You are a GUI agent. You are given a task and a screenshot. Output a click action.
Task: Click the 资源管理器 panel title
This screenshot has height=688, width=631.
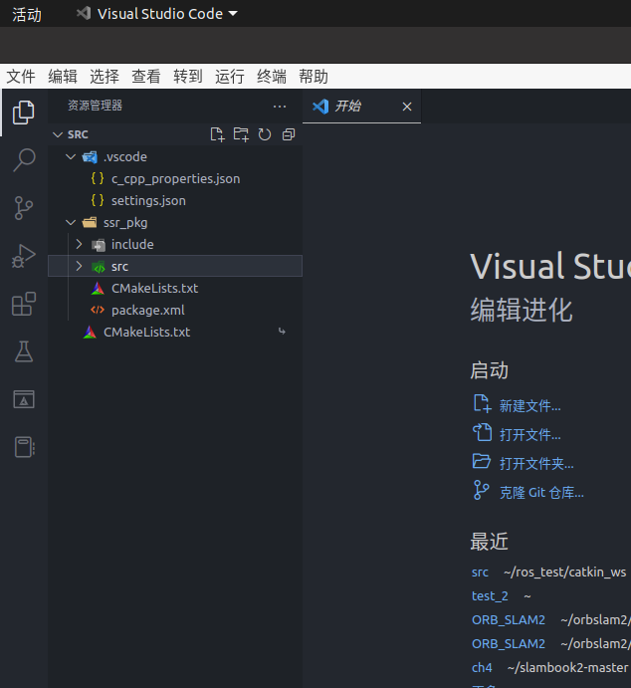(x=95, y=106)
